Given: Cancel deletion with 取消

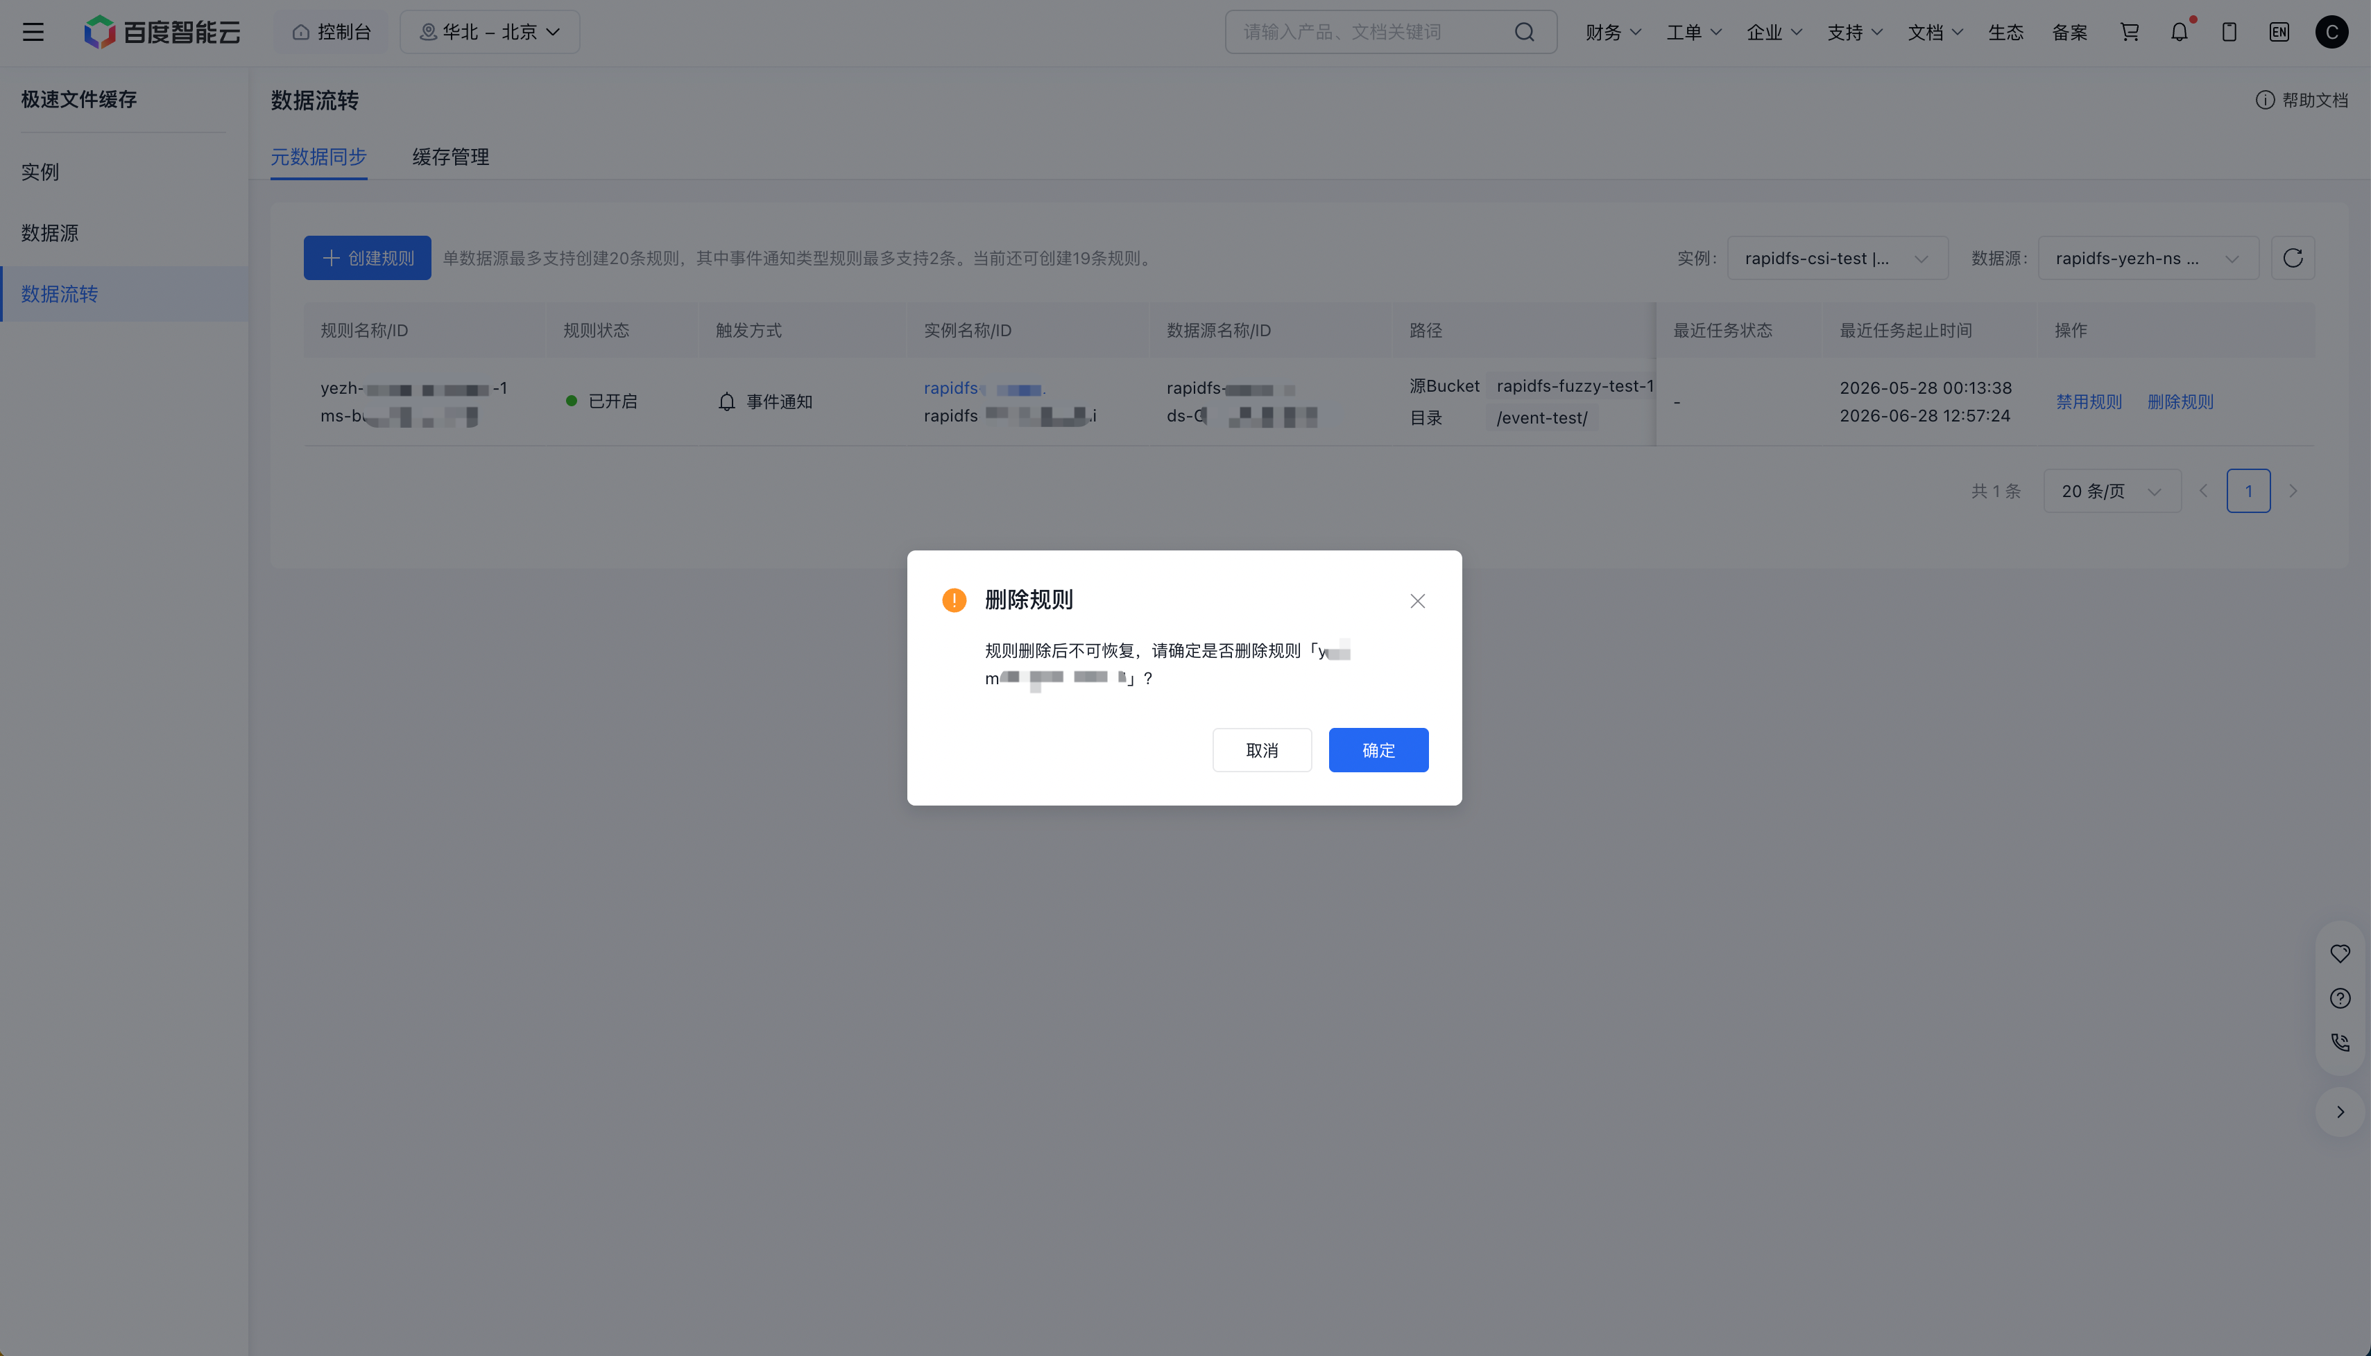Looking at the screenshot, I should click(1261, 749).
